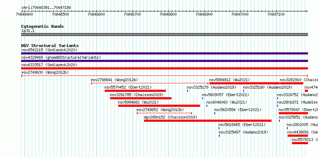Click the red bar of nsv5984812

[x=245, y=83]
